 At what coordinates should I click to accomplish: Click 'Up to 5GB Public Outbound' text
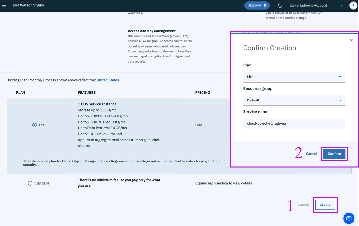pos(100,134)
